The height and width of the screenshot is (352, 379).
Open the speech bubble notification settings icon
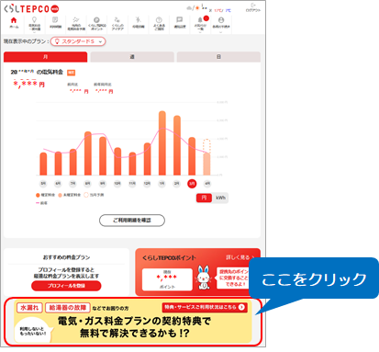pos(180,23)
